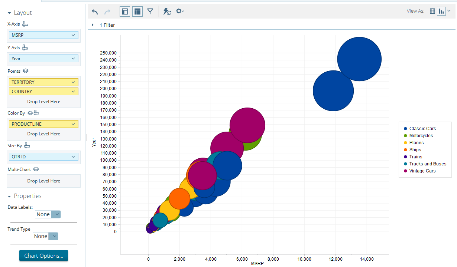This screenshot has height=267, width=457.
Task: Toggle the layout panel icon in the toolbar
Action: click(x=125, y=11)
